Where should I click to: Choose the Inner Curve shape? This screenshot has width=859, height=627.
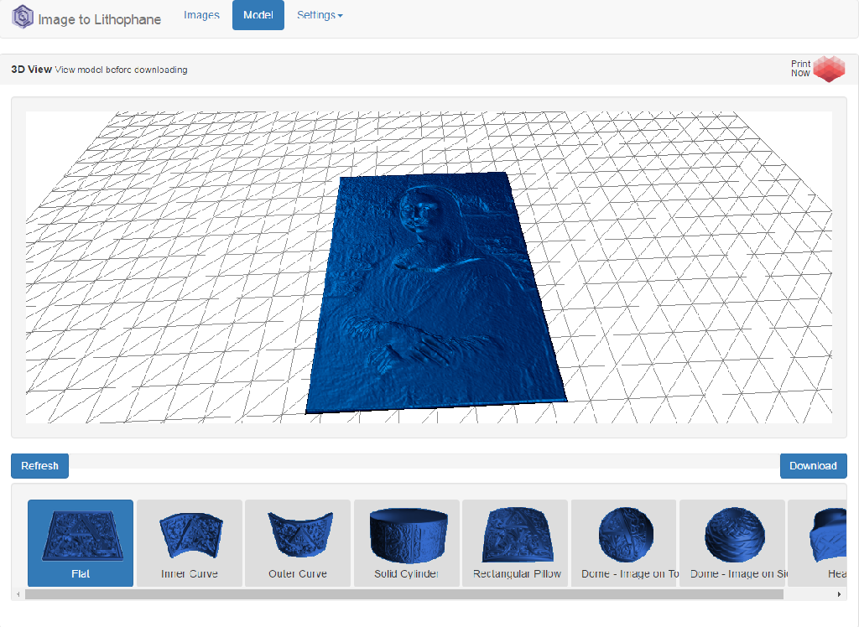click(x=189, y=542)
